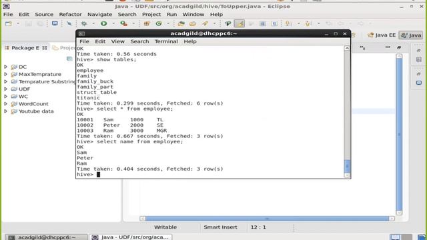Open the Navigate menu
Image resolution: width=427 pixels, height=240 pixels.
tap(99, 14)
